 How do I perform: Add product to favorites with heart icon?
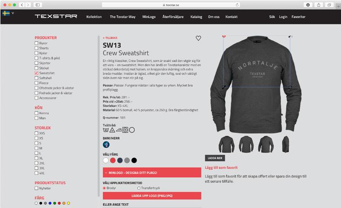pyautogui.click(x=198, y=38)
